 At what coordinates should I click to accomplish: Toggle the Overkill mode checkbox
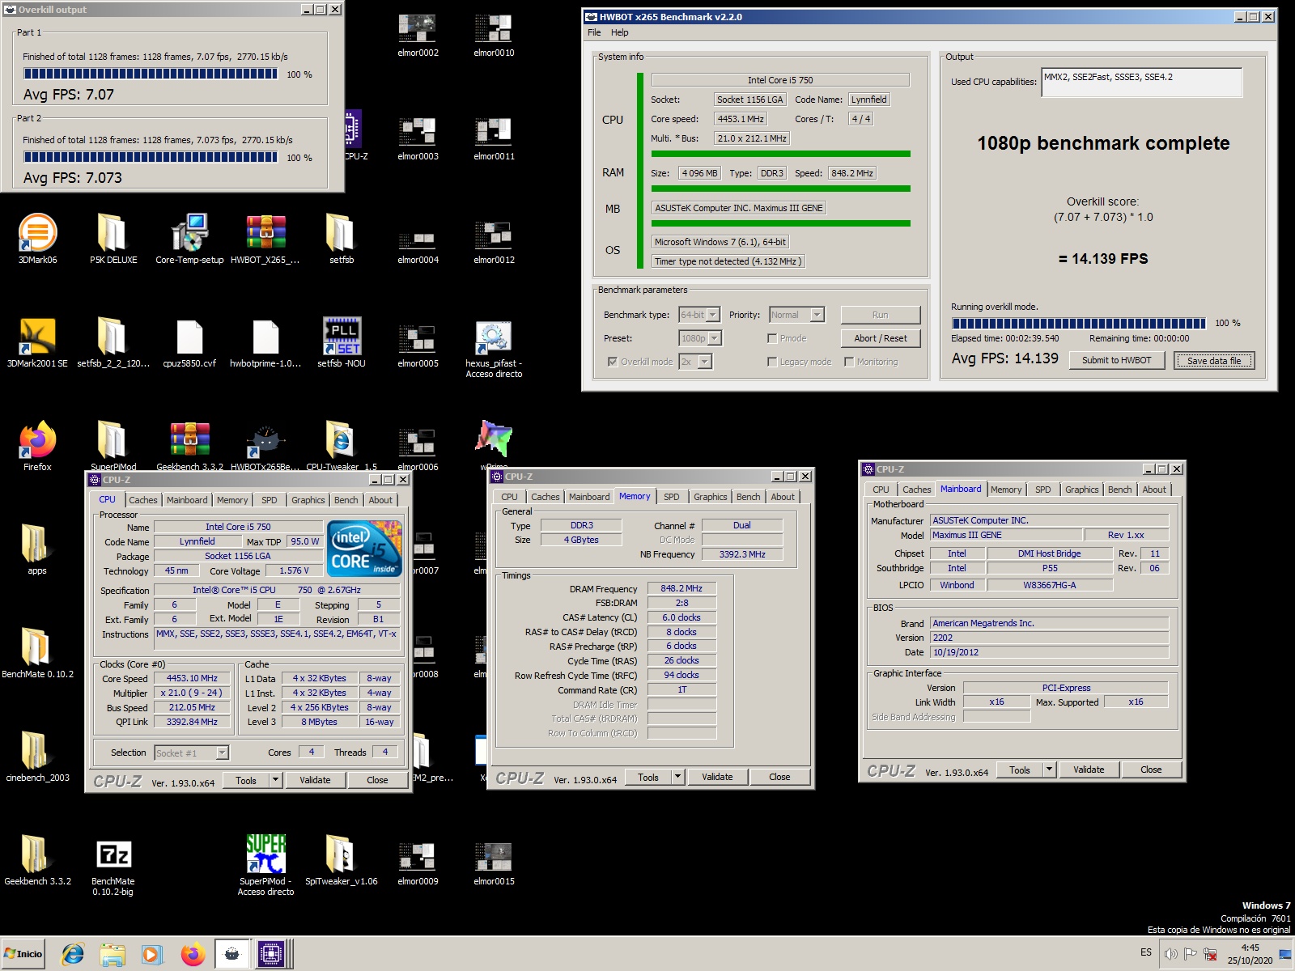coord(613,362)
